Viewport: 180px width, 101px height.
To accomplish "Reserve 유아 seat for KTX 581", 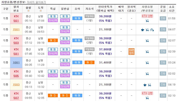I will pyautogui.click(x=77, y=52).
